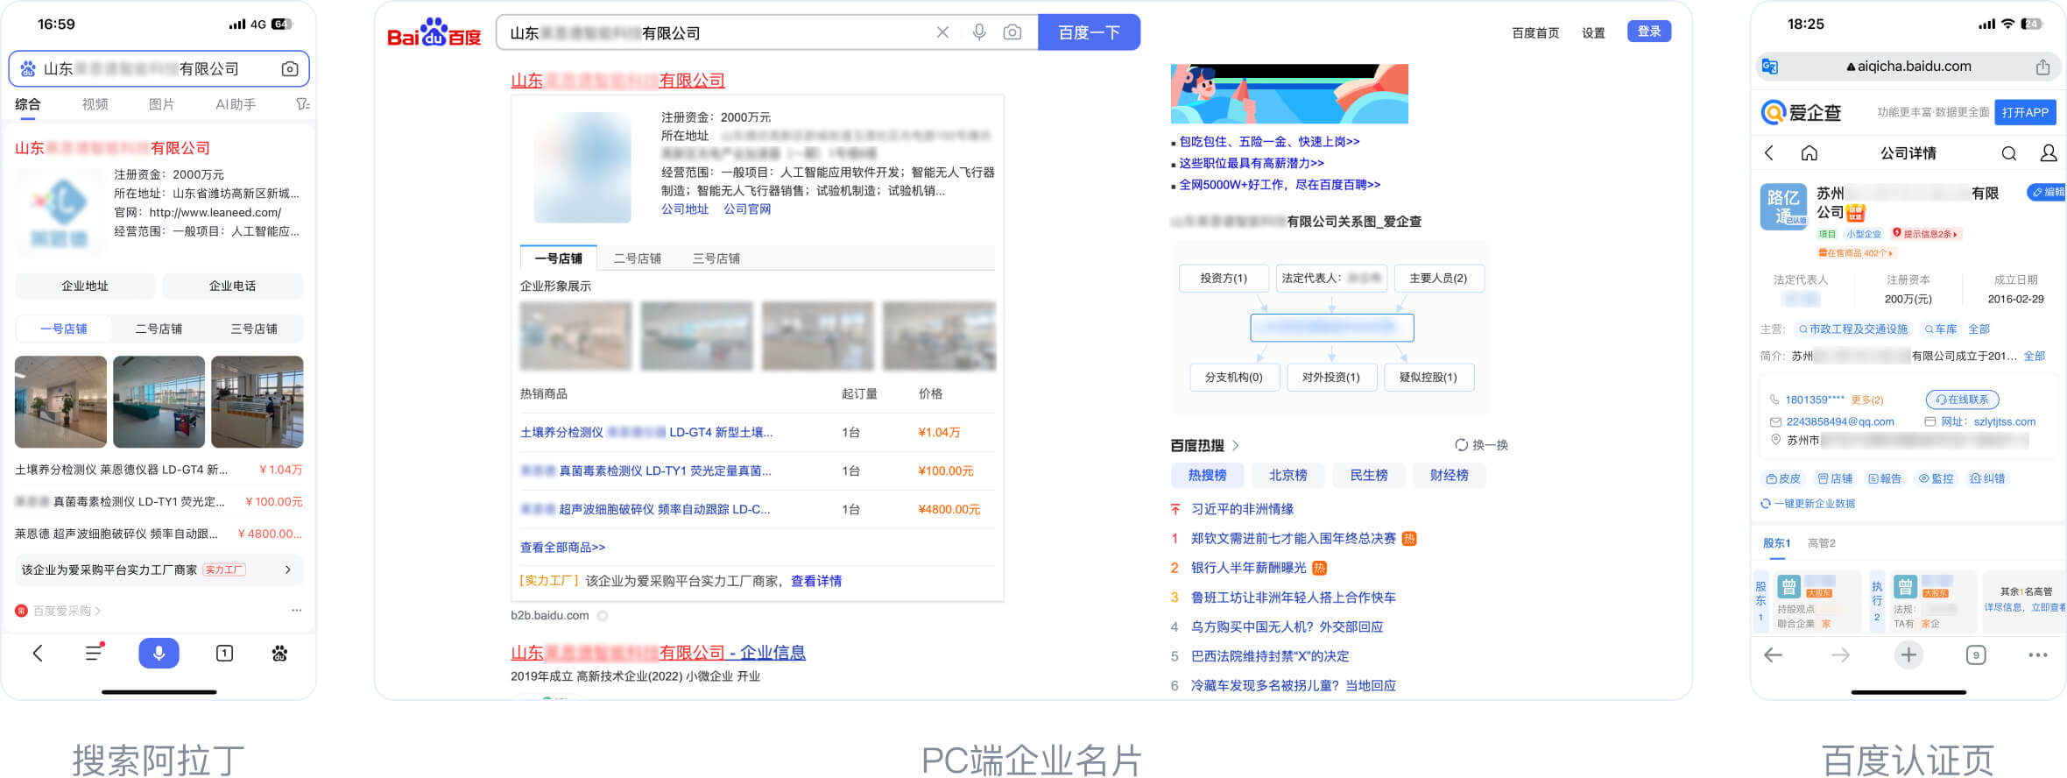
Task: Open three-dot menu beside 百度爱采购
Action: point(297,610)
